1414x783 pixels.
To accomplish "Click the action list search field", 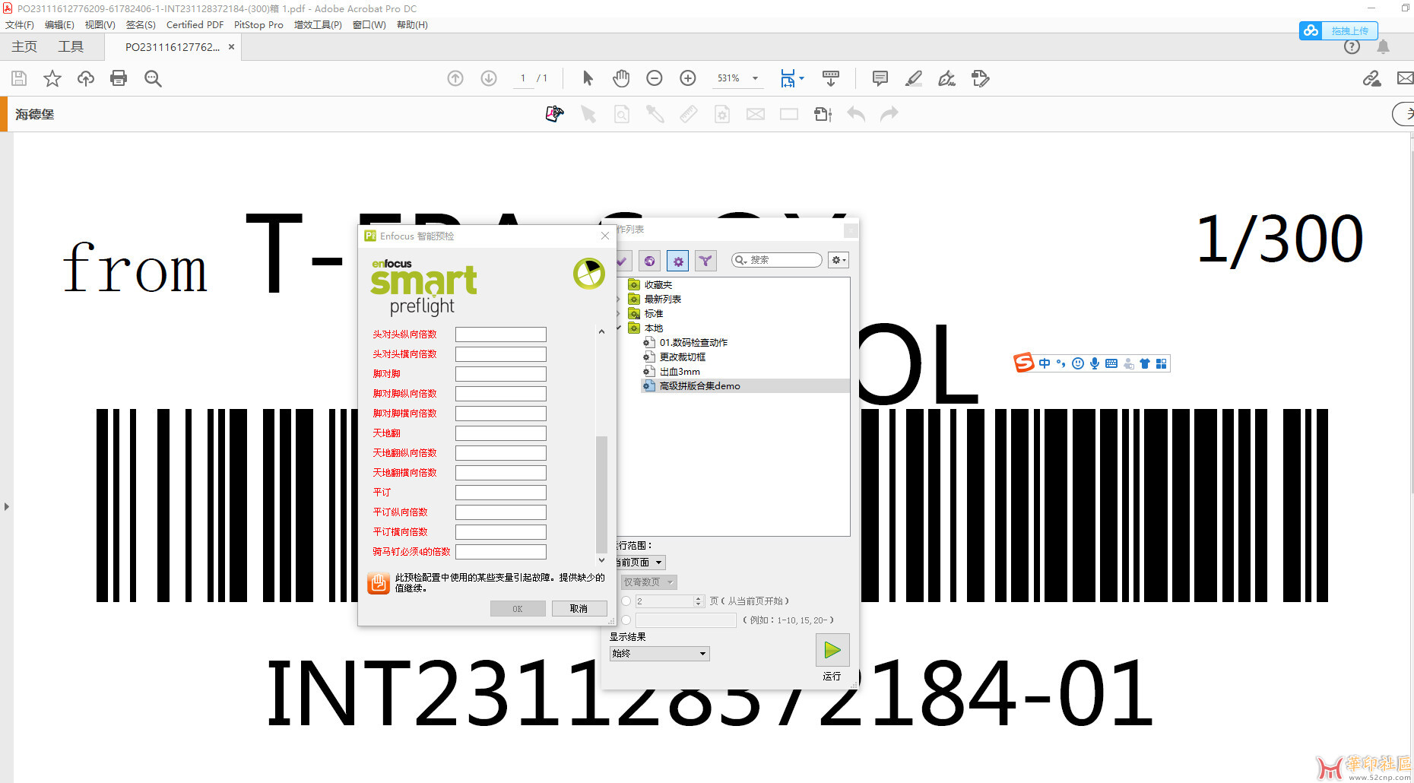I will click(777, 260).
